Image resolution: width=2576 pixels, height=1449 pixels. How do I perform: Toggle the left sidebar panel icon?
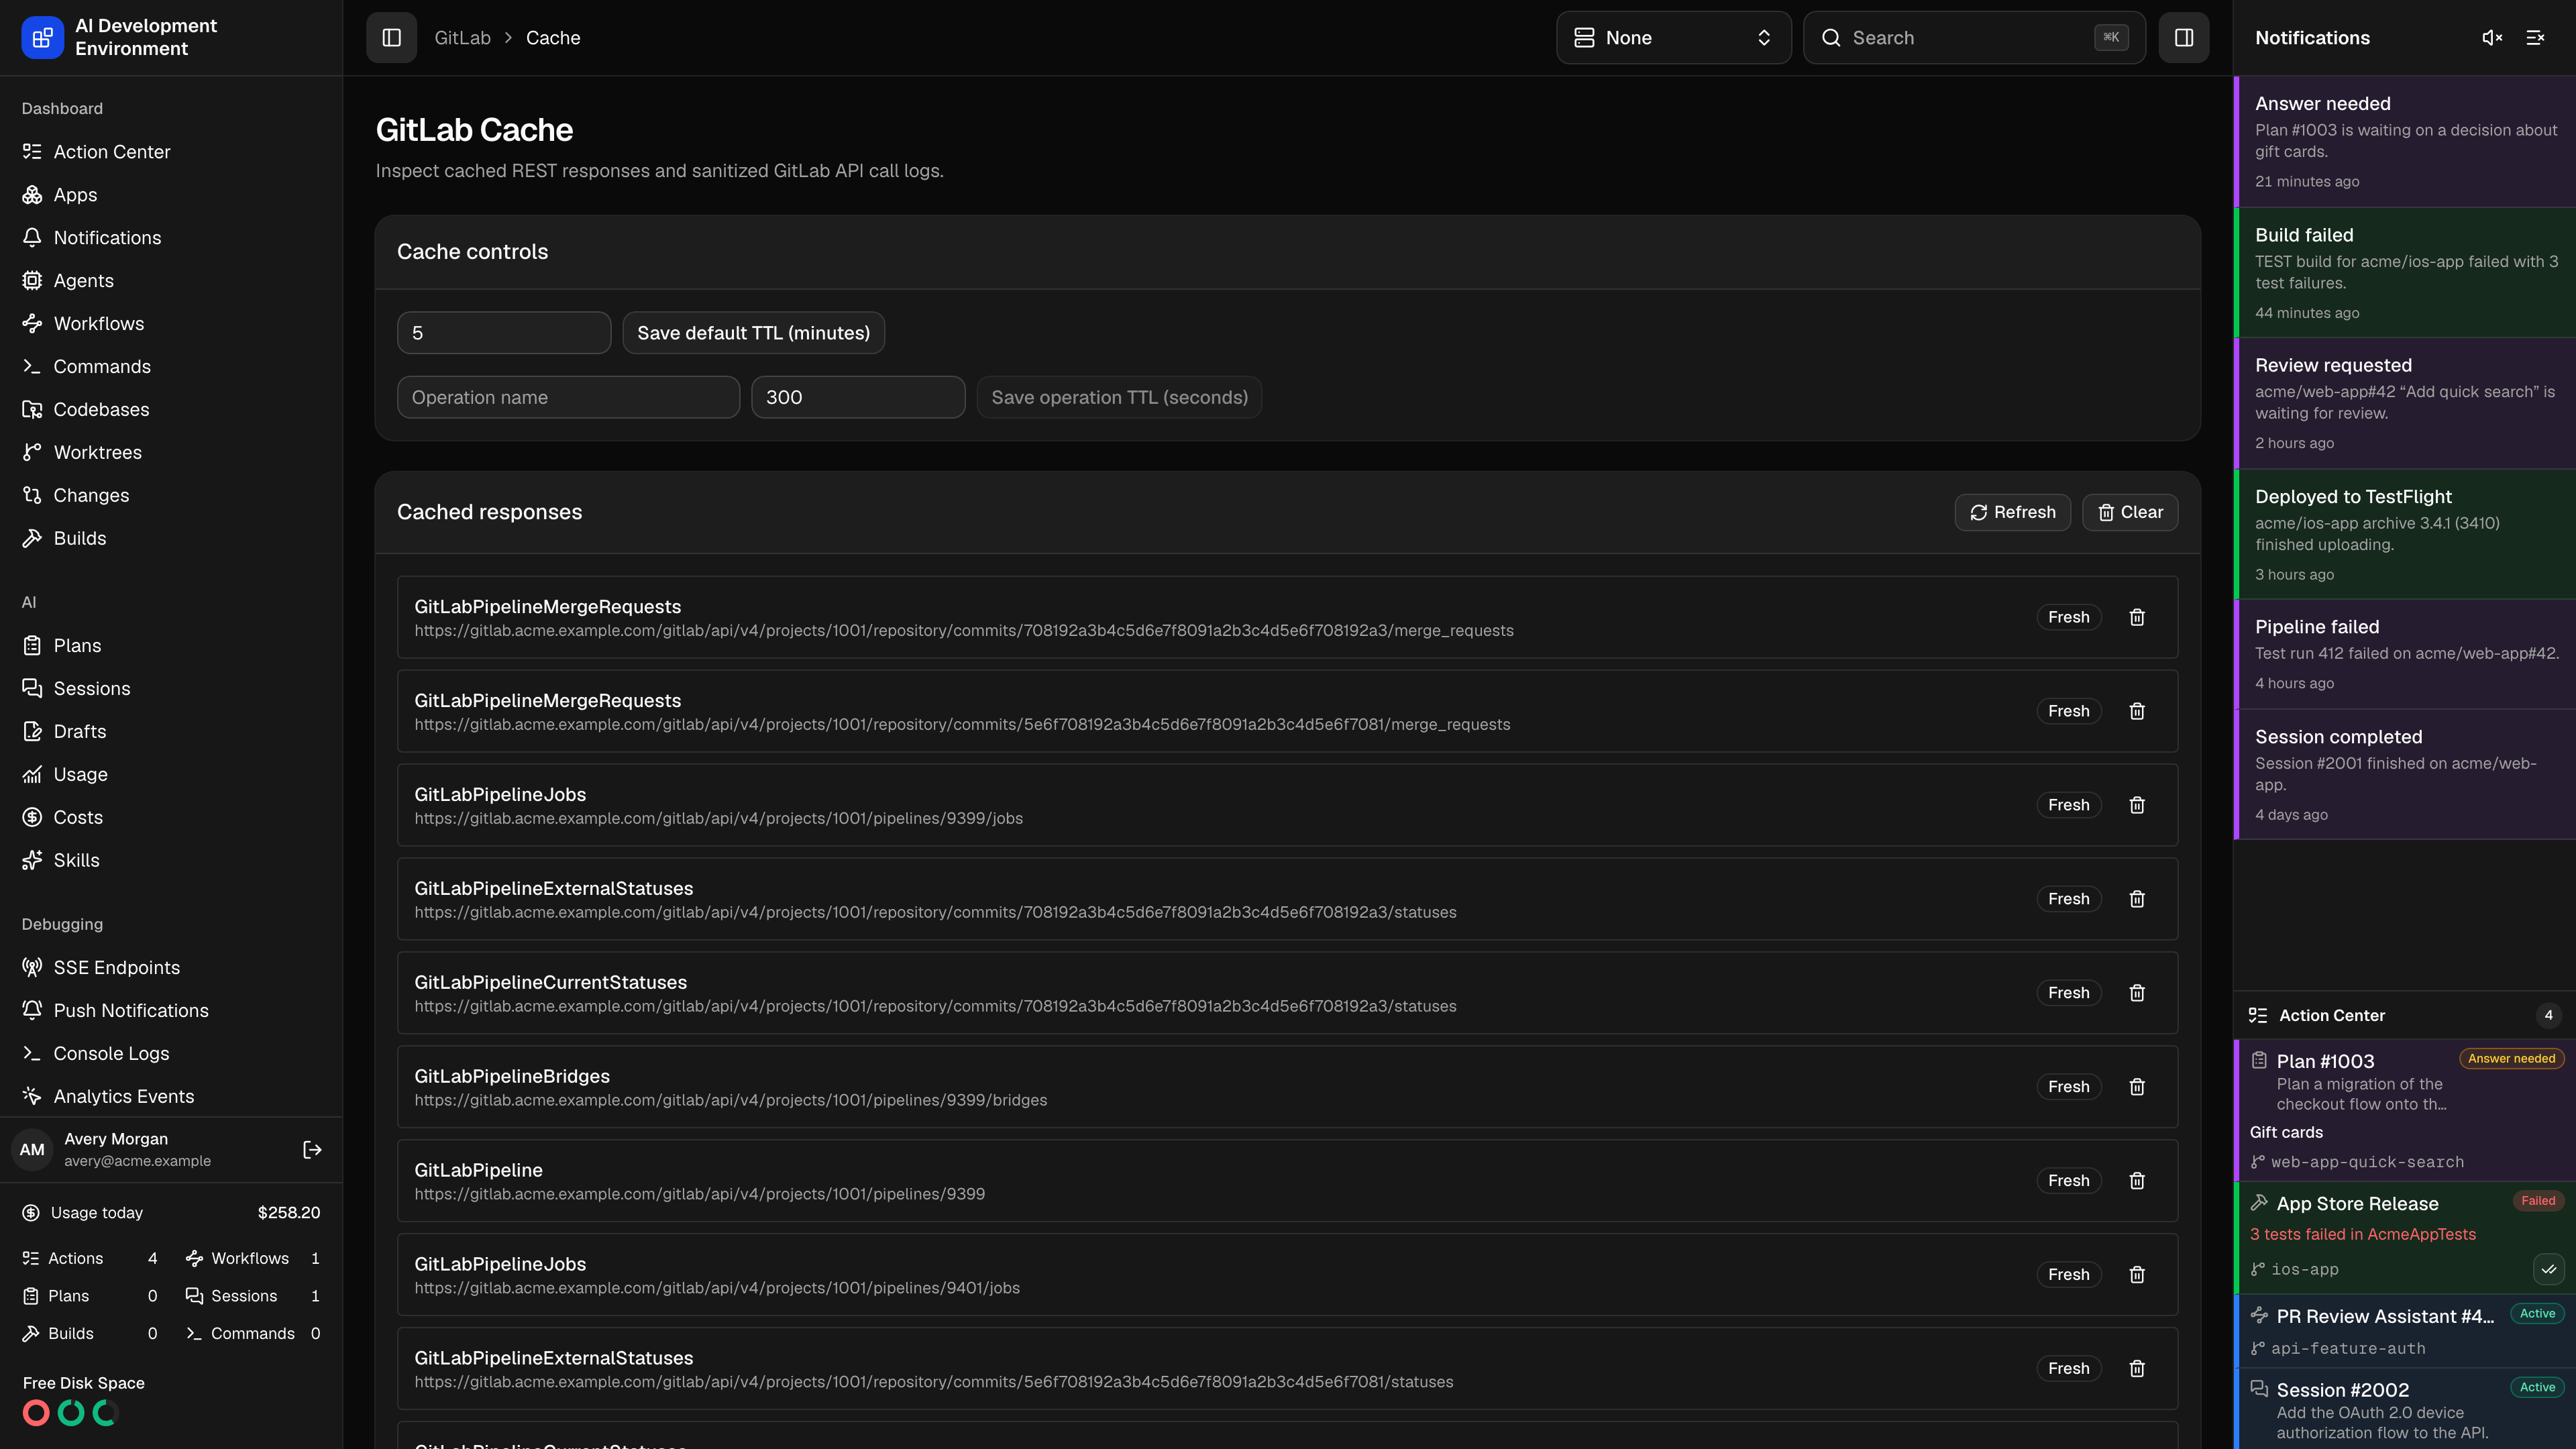click(391, 37)
